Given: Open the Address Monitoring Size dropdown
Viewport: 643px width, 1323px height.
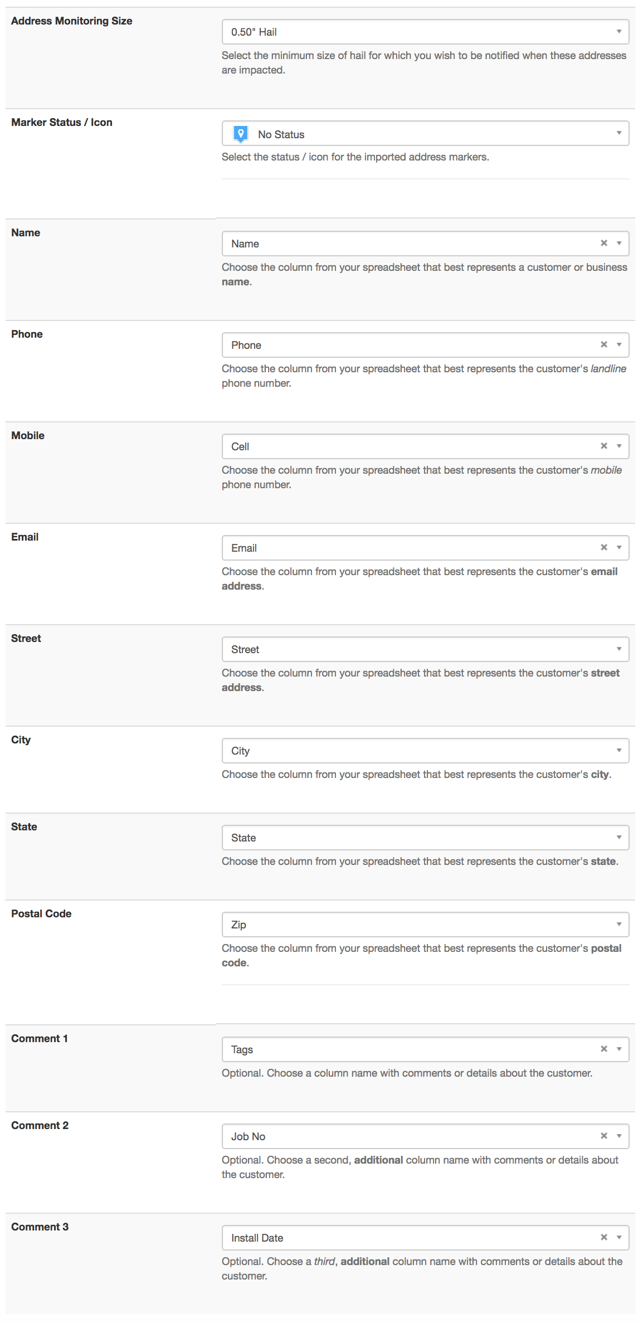Looking at the screenshot, I should [425, 32].
